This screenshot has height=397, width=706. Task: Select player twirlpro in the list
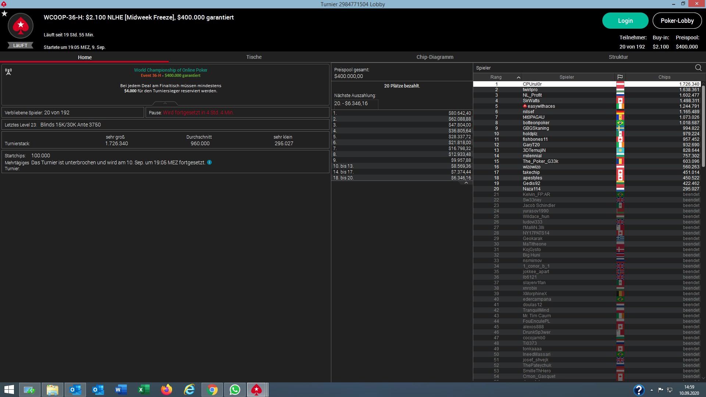pos(530,90)
